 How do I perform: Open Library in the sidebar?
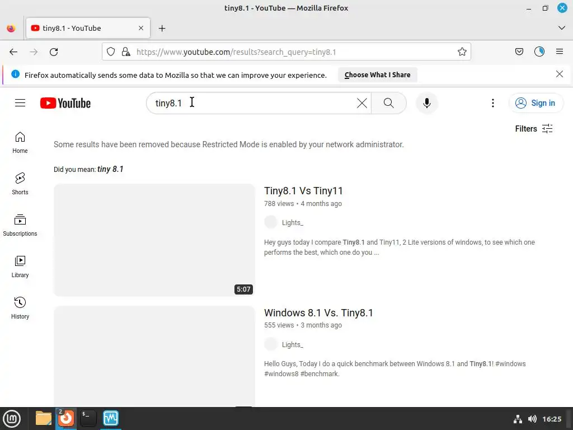coord(20,267)
